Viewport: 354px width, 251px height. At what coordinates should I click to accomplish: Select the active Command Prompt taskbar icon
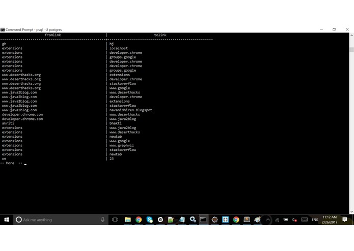203,219
